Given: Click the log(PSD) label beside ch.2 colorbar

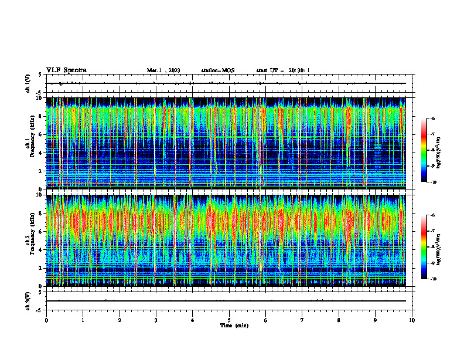Looking at the screenshot, I should (439, 249).
